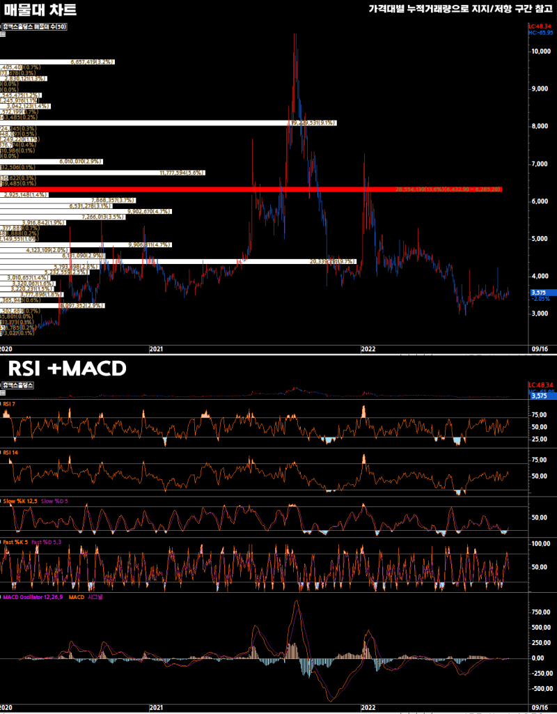Click the 09/16 date label in the 매물대 chart

pos(540,349)
